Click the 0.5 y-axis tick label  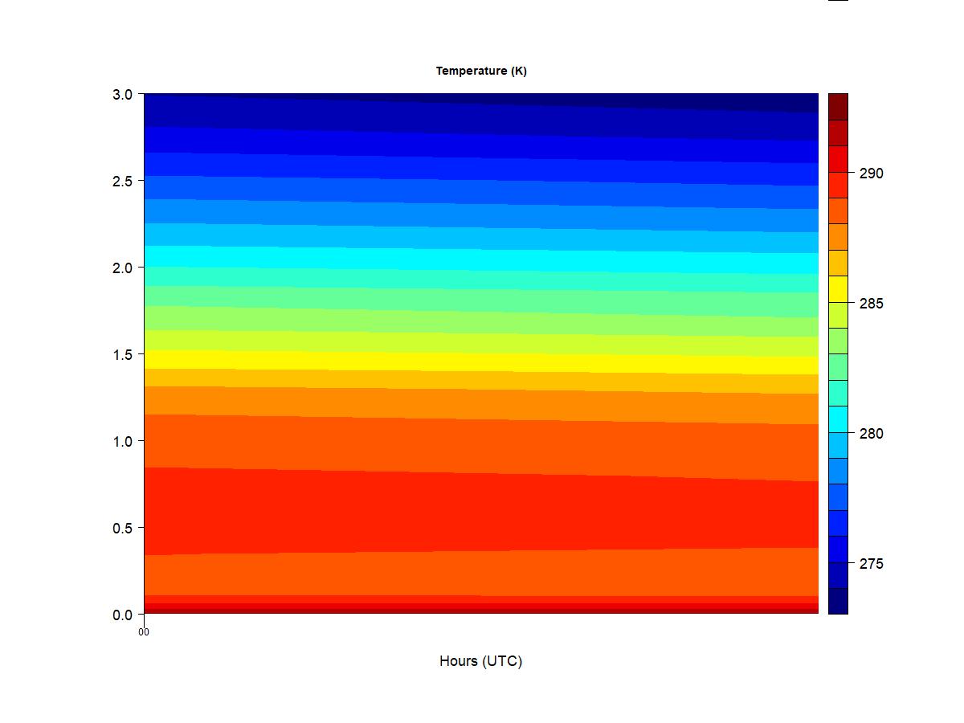coord(123,528)
